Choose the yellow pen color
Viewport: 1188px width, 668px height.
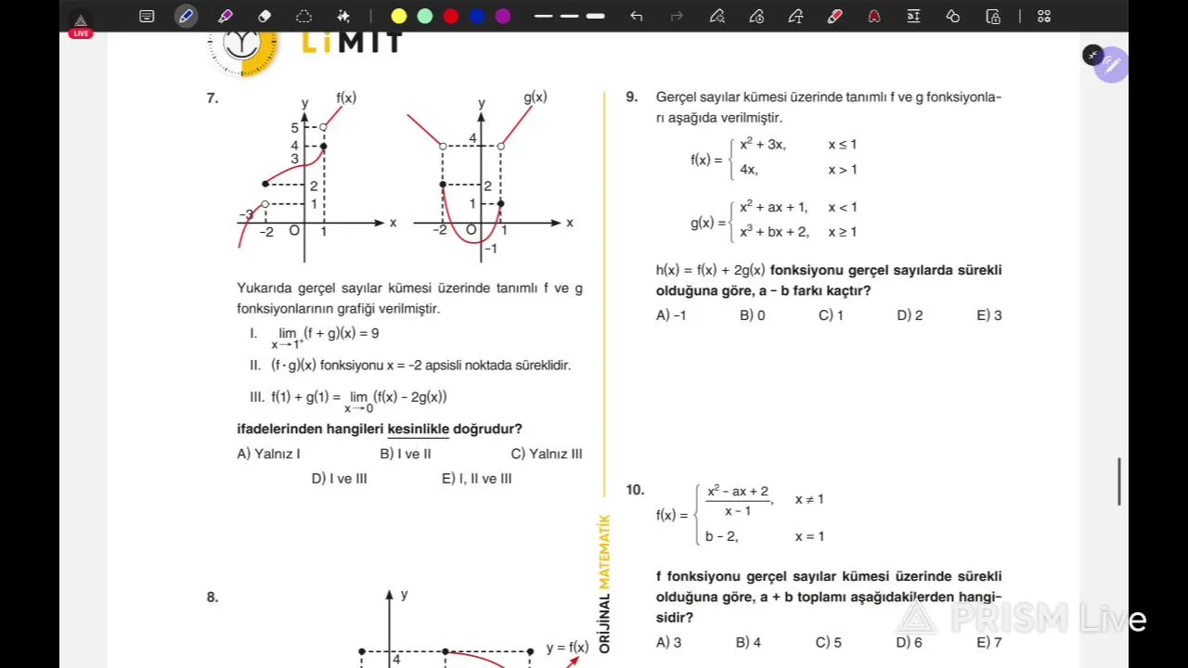pos(399,16)
